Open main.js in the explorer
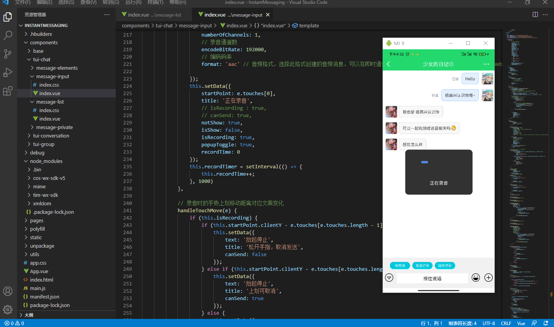This screenshot has width=554, height=327. pos(66,288)
